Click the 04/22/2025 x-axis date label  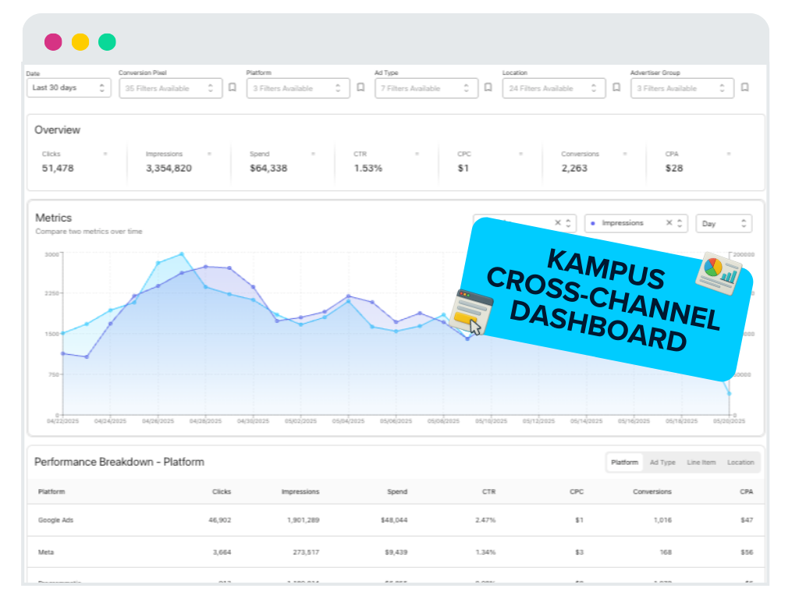pos(62,421)
